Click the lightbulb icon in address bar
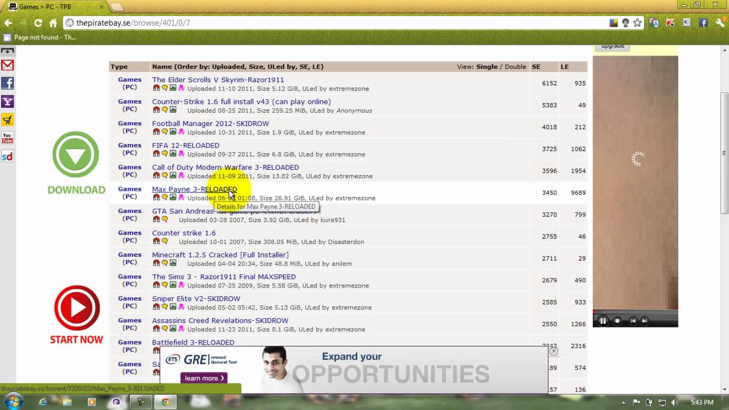The height and width of the screenshot is (410, 729). pos(625,23)
